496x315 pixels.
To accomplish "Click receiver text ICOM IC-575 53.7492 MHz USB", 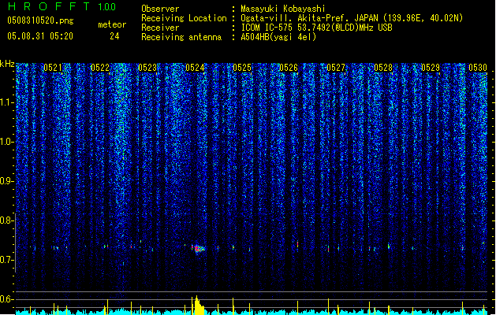I will 316,28.
